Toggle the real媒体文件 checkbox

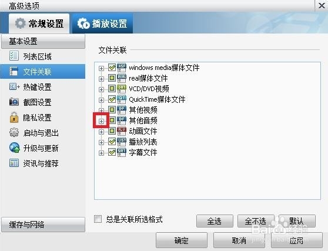pyautogui.click(x=112, y=78)
